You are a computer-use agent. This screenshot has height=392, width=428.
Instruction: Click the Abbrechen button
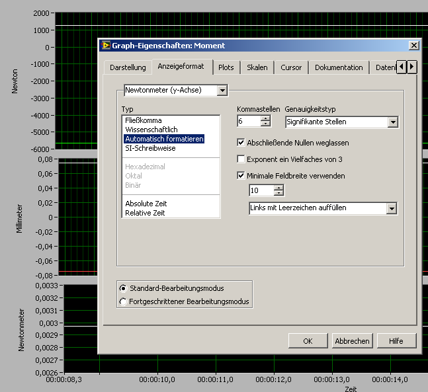[352, 341]
